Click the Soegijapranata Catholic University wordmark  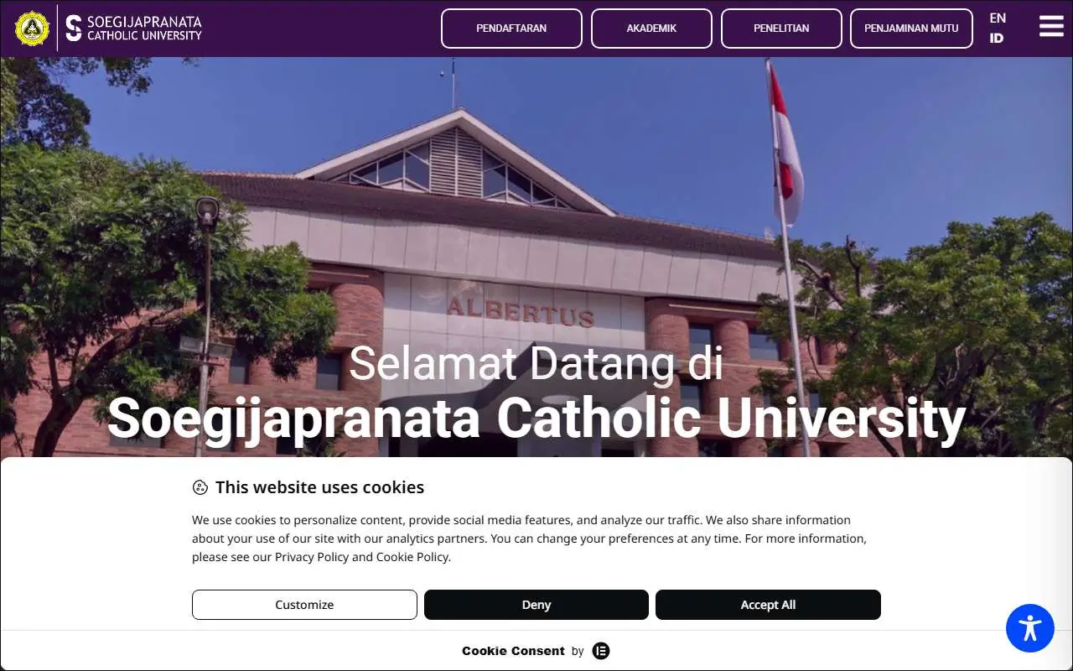click(x=134, y=28)
